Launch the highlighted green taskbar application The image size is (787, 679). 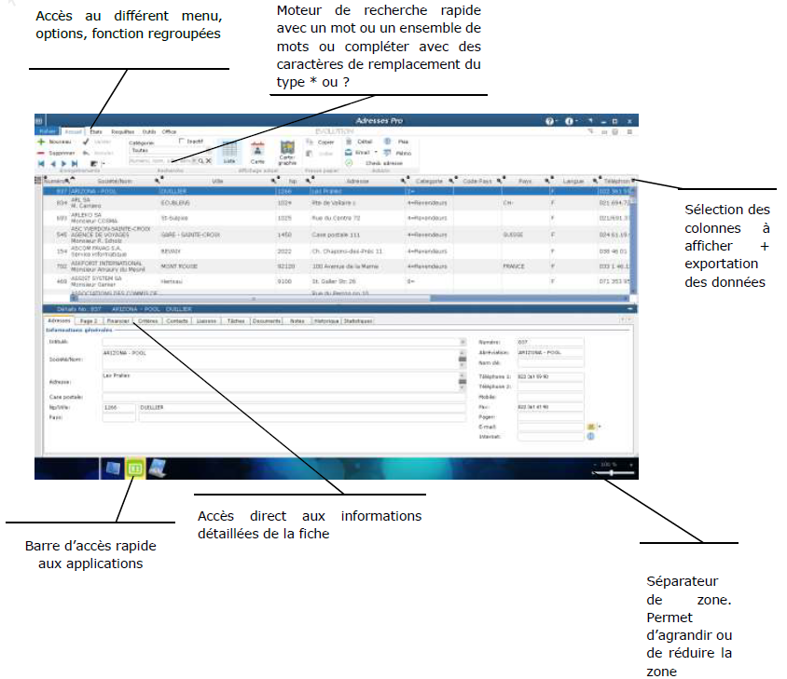(x=135, y=469)
